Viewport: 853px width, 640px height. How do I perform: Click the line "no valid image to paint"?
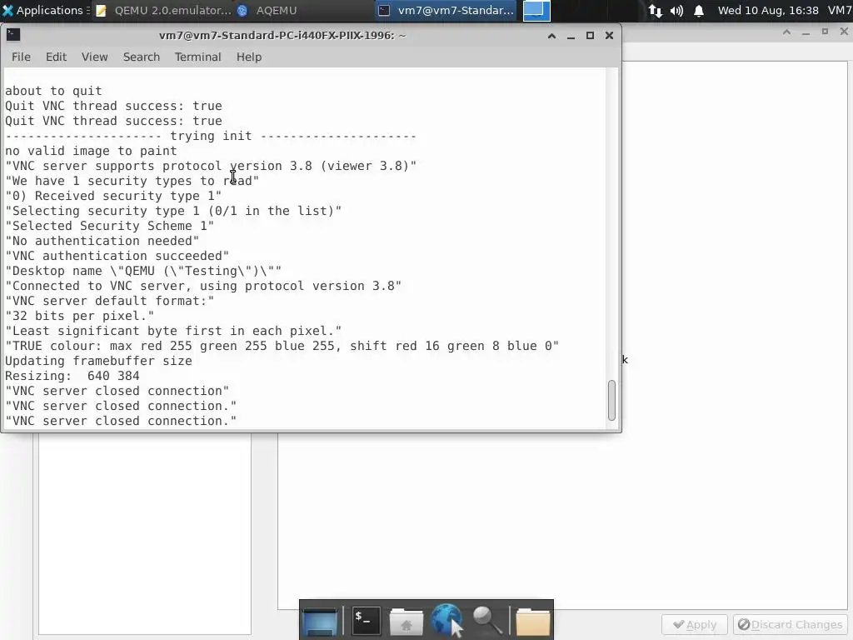pos(91,151)
